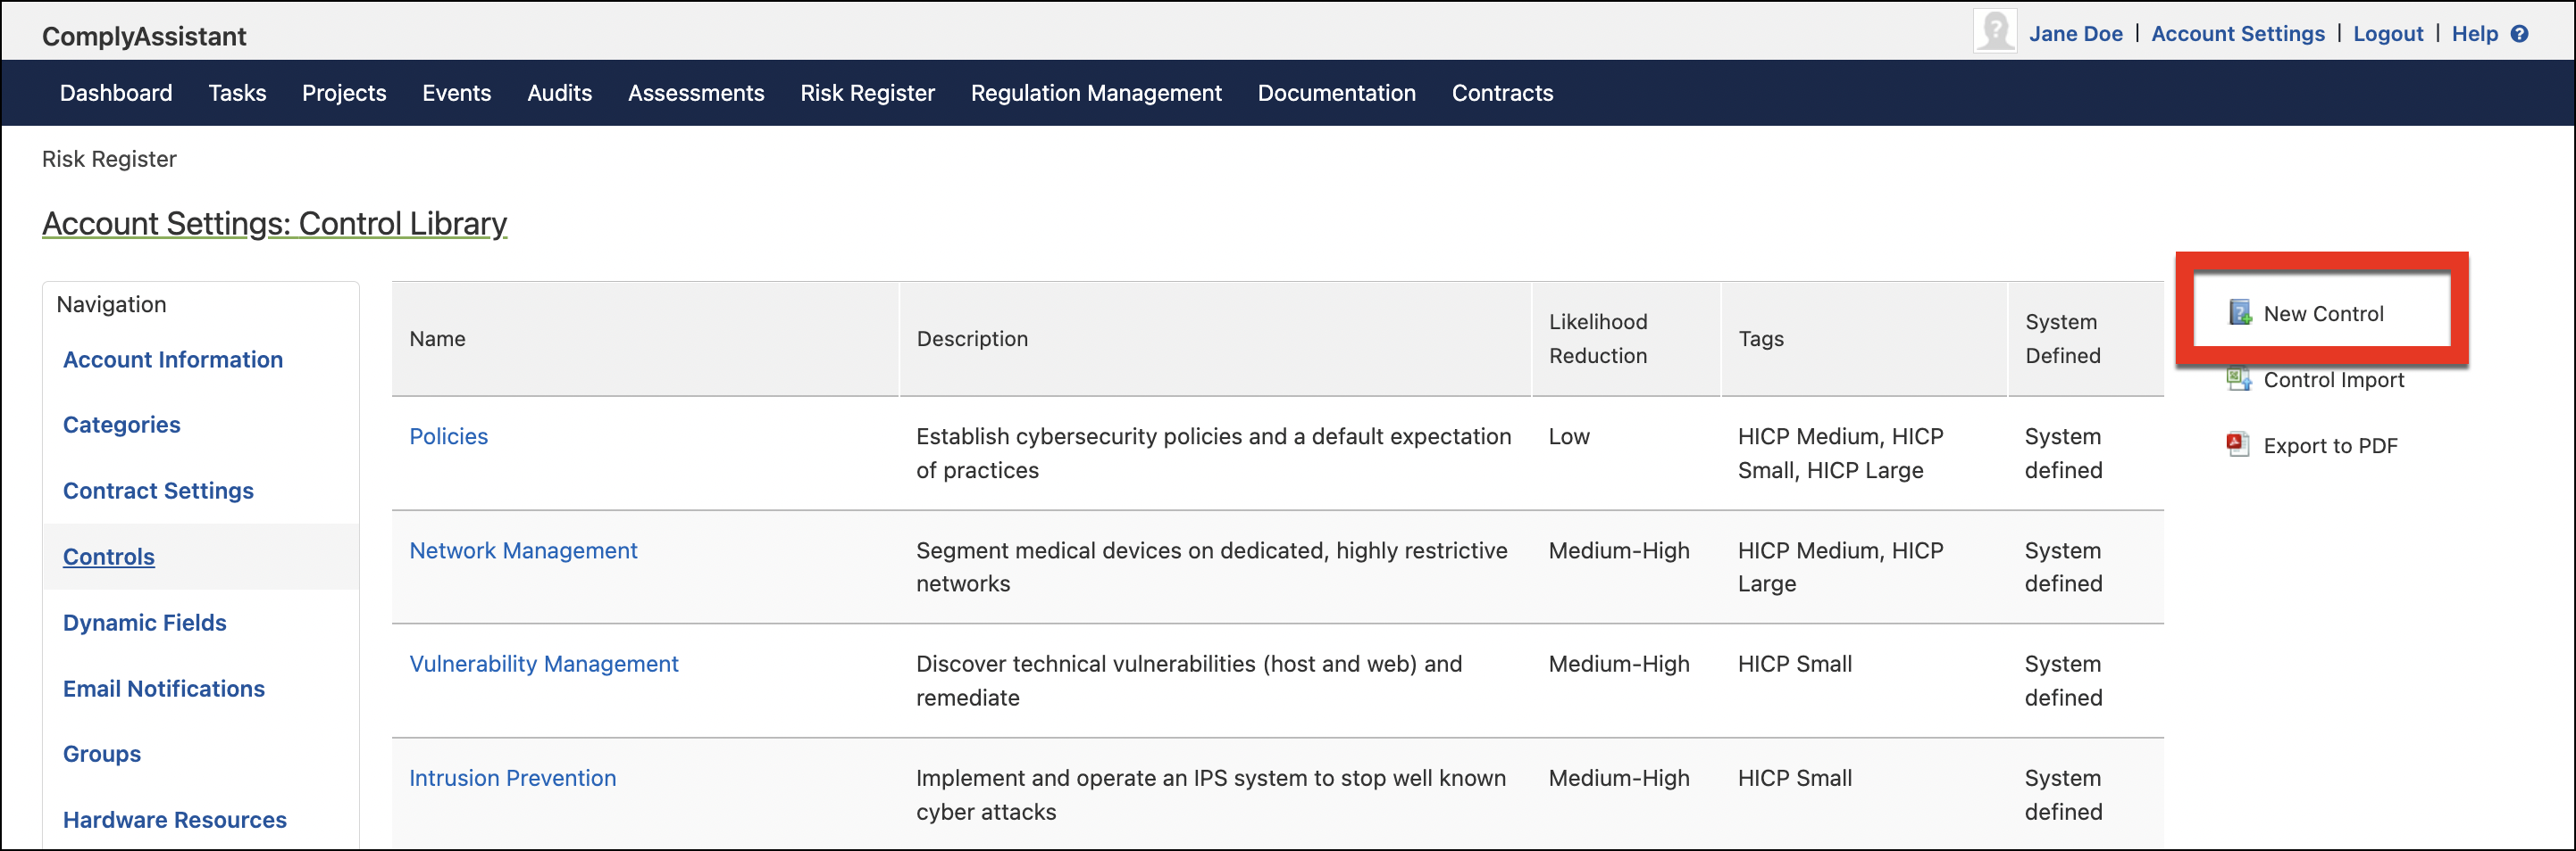This screenshot has width=2576, height=851.
Task: Select Controls in the sidebar navigation
Action: (109, 558)
